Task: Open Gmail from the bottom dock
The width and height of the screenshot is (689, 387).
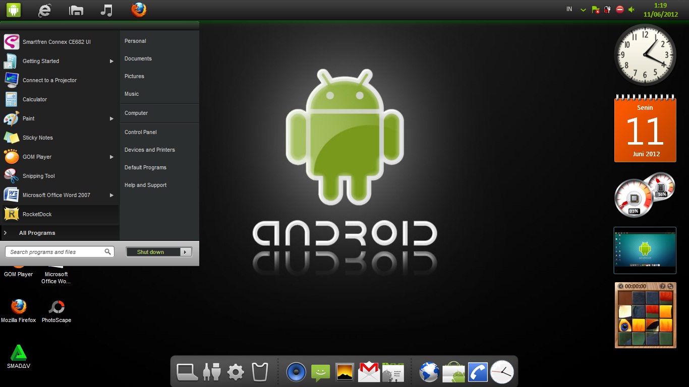Action: point(368,372)
